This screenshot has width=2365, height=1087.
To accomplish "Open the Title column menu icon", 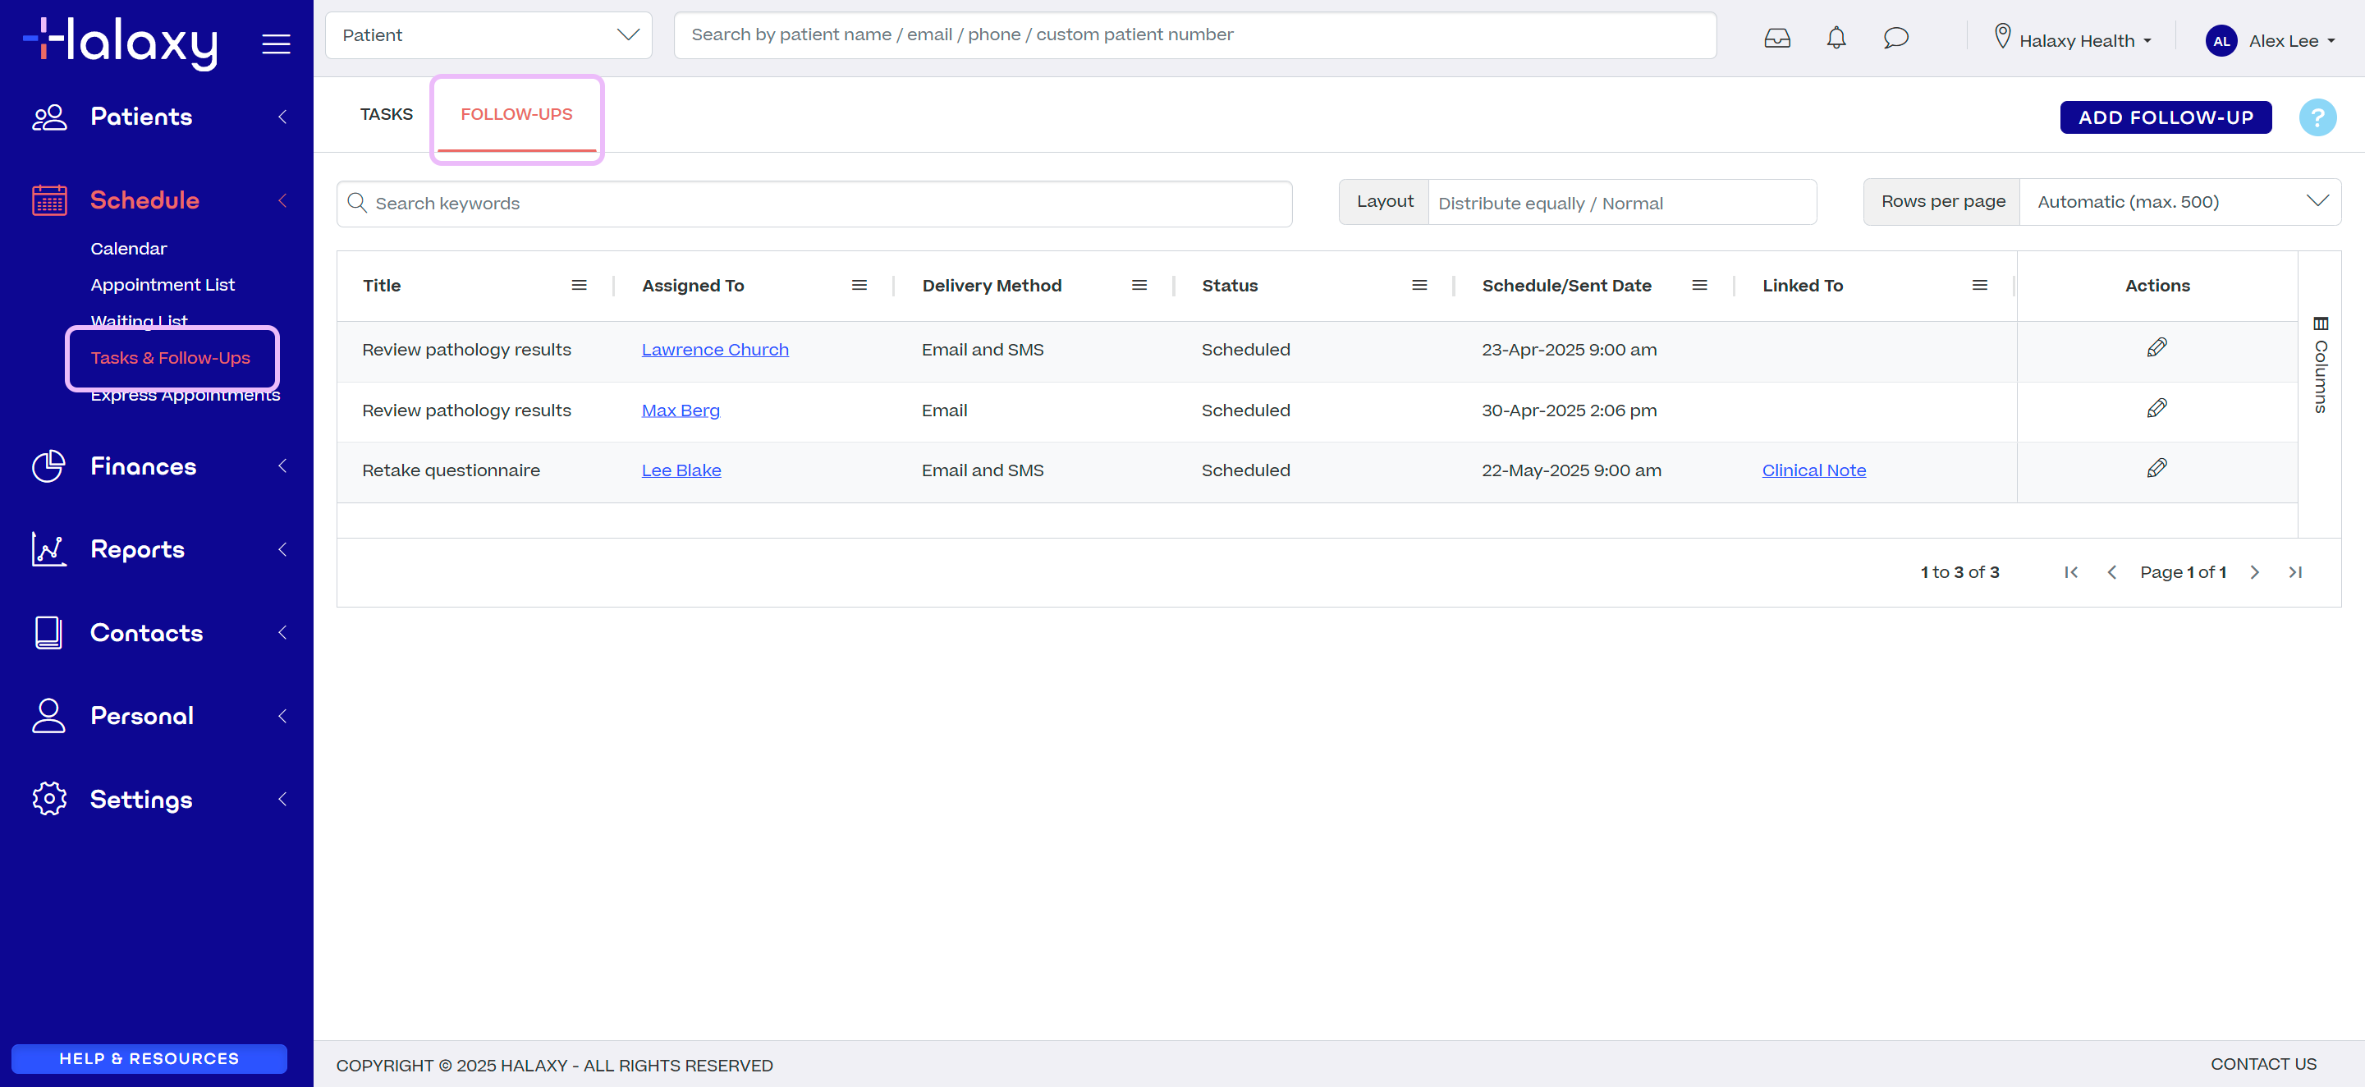I will point(580,286).
